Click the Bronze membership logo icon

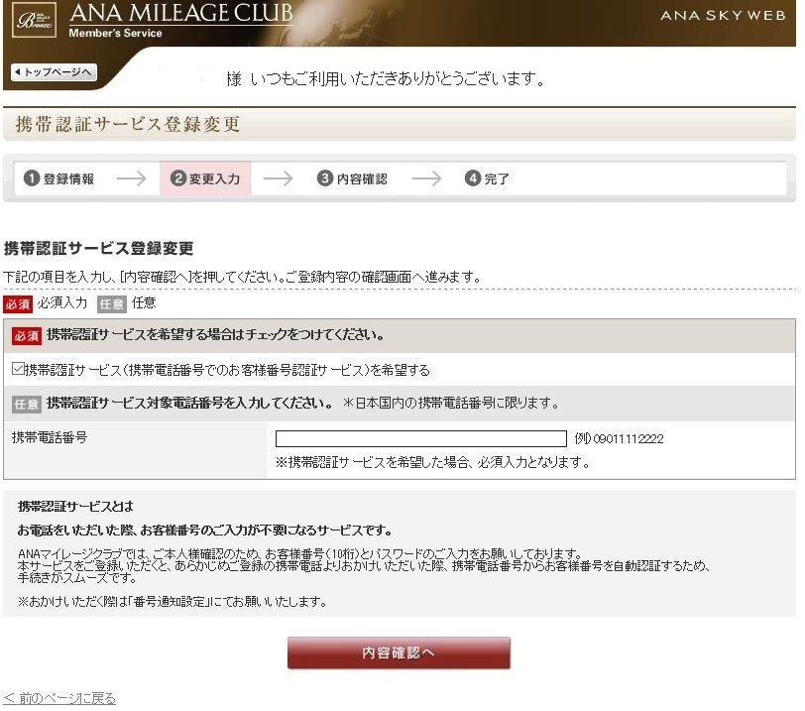pos(34,20)
